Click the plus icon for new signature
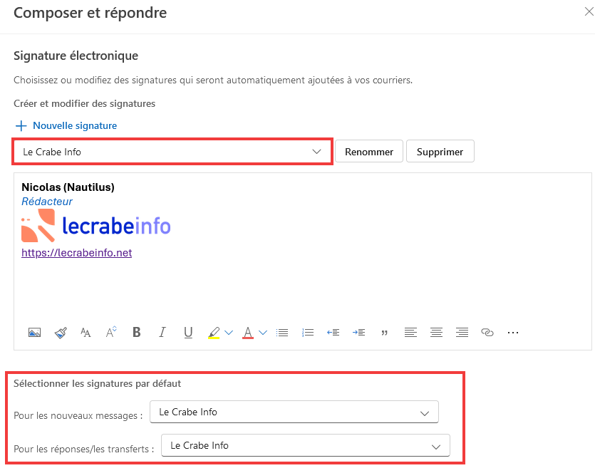The image size is (595, 473). click(21, 125)
